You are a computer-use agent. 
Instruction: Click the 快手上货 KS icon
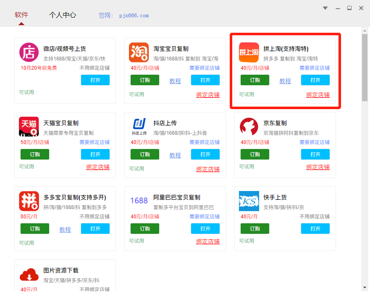249,201
